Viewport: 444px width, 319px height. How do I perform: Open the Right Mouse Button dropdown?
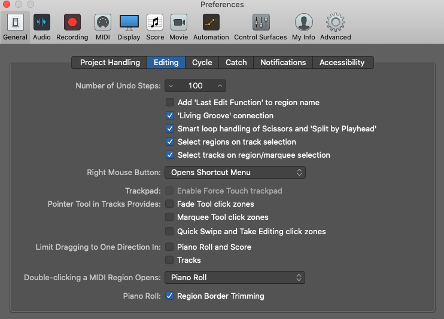point(235,172)
